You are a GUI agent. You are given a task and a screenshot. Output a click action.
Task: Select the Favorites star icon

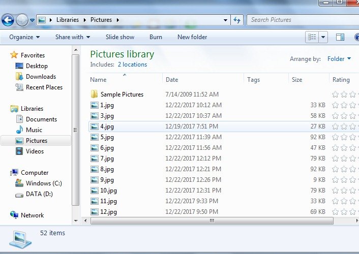point(14,55)
